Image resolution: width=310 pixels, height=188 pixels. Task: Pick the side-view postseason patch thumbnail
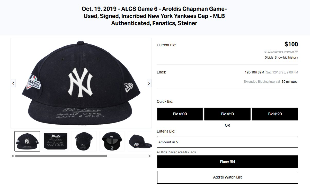tap(140, 141)
